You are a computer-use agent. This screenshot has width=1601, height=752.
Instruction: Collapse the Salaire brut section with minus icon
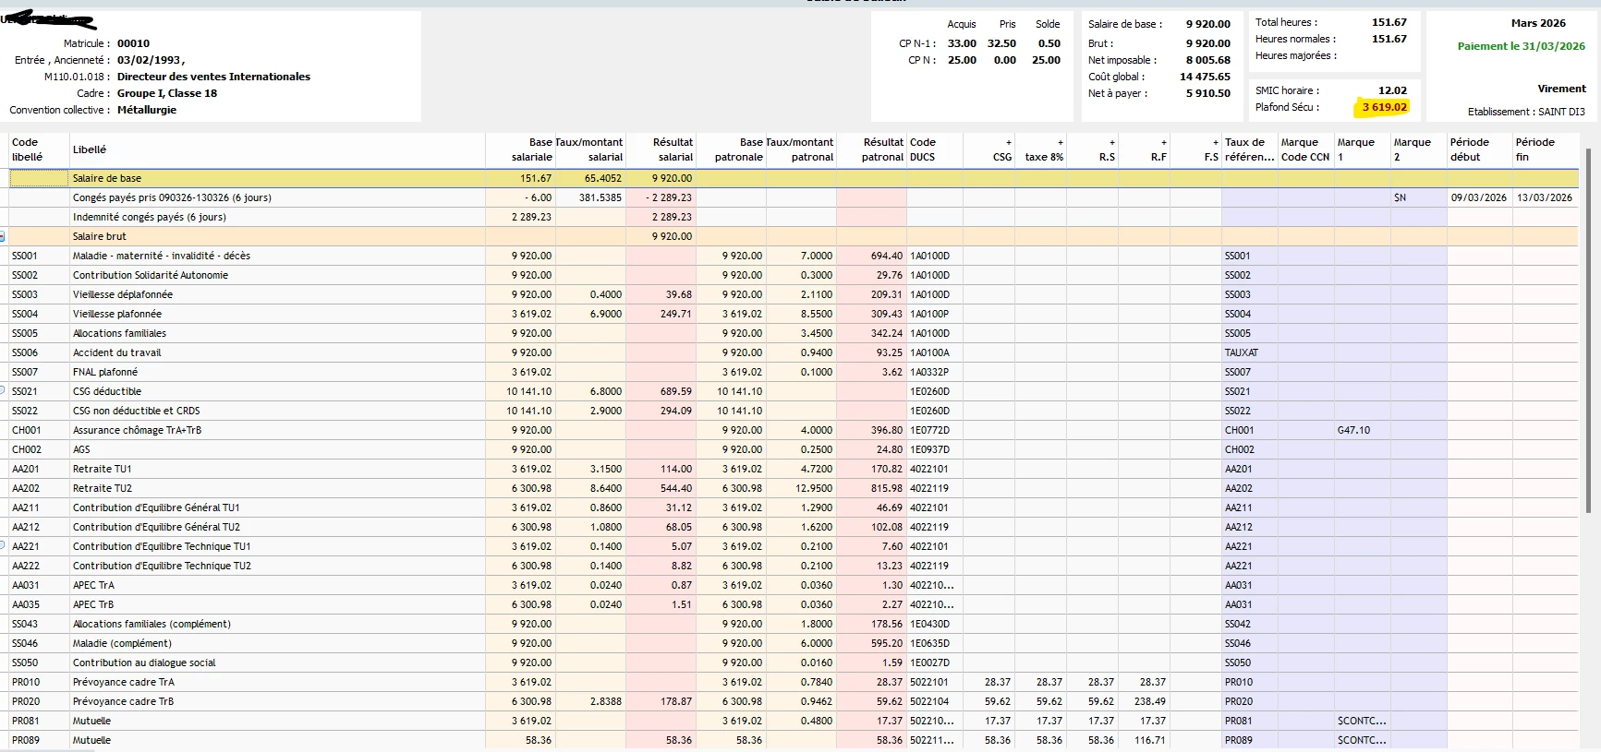(x=3, y=236)
